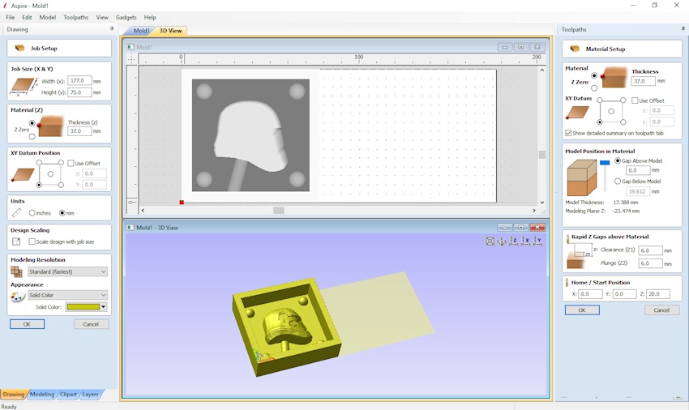Select Gap Below Model option
Viewport: 689px width, 410px height.
pyautogui.click(x=618, y=181)
